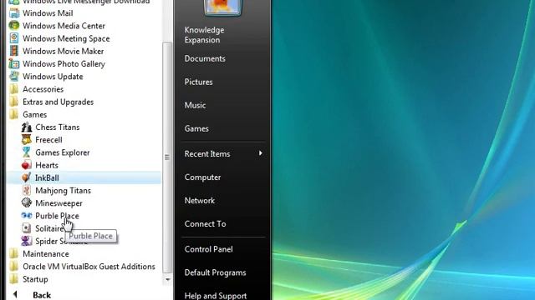Open Recent Items submenu arrow

click(x=260, y=153)
